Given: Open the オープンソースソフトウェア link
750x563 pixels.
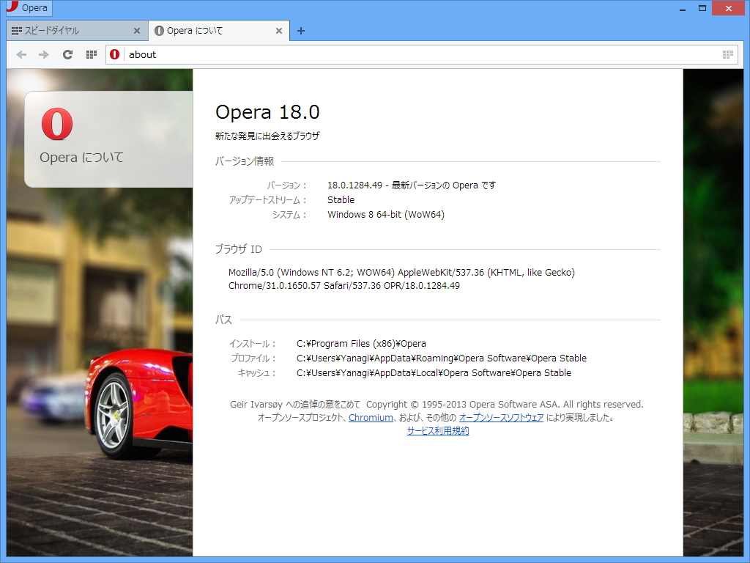Looking at the screenshot, I should point(501,417).
